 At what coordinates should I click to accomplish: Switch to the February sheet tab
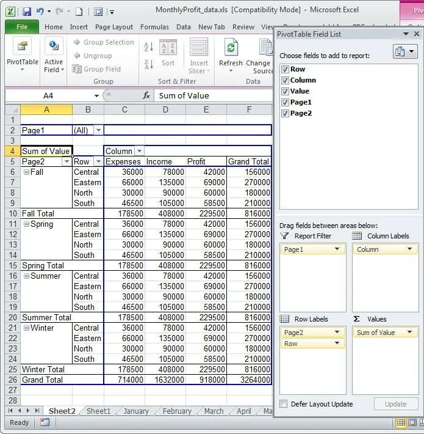(x=177, y=411)
